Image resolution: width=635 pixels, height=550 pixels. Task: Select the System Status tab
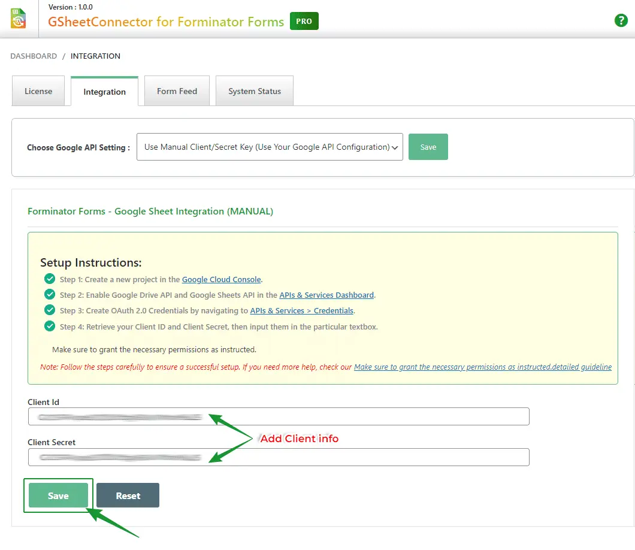[x=255, y=91]
